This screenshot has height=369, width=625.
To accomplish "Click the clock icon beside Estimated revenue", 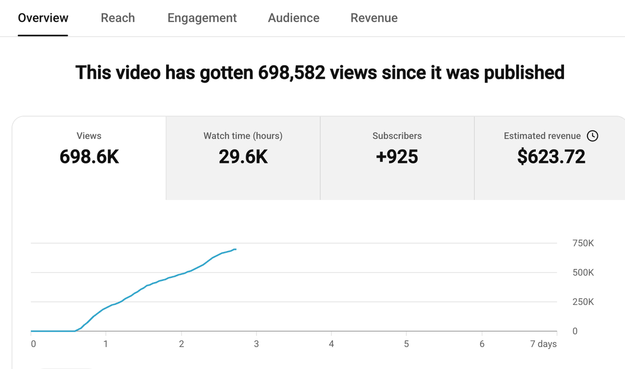I will pyautogui.click(x=593, y=136).
